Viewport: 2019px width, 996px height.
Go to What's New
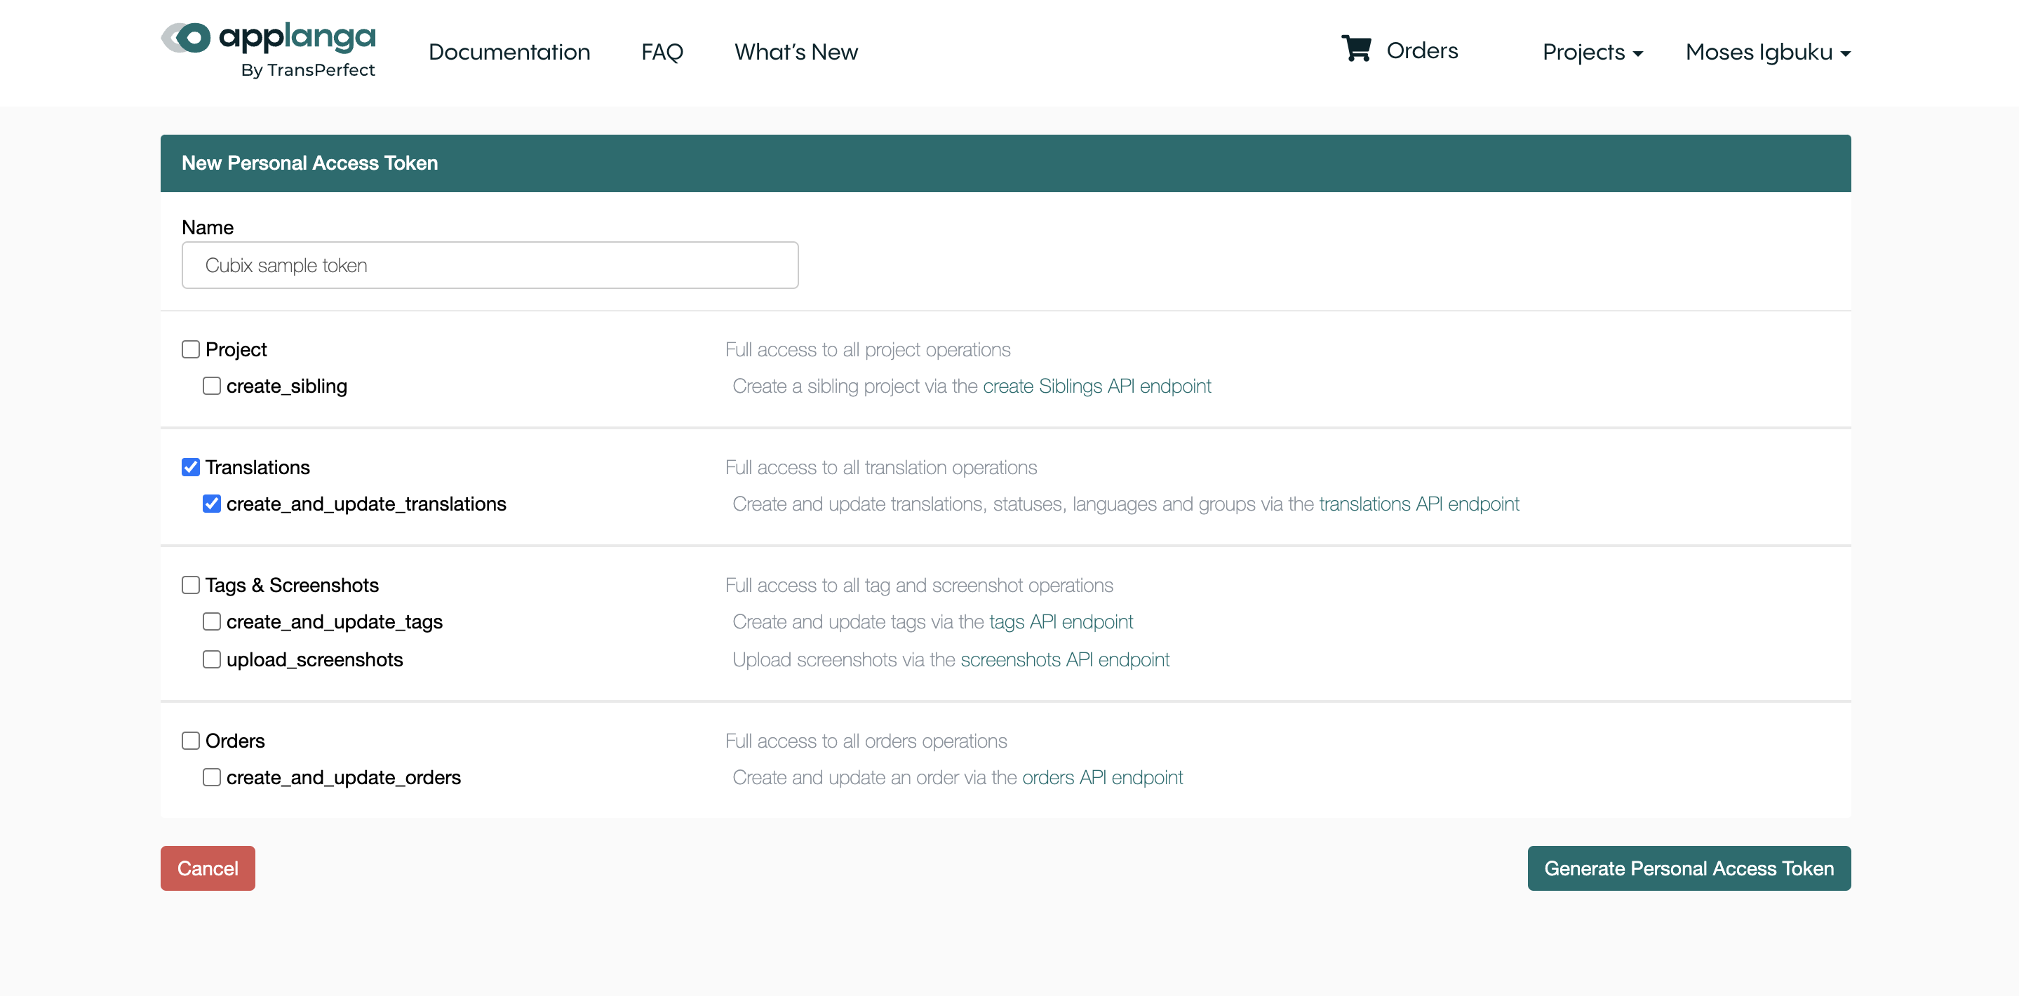tap(796, 52)
